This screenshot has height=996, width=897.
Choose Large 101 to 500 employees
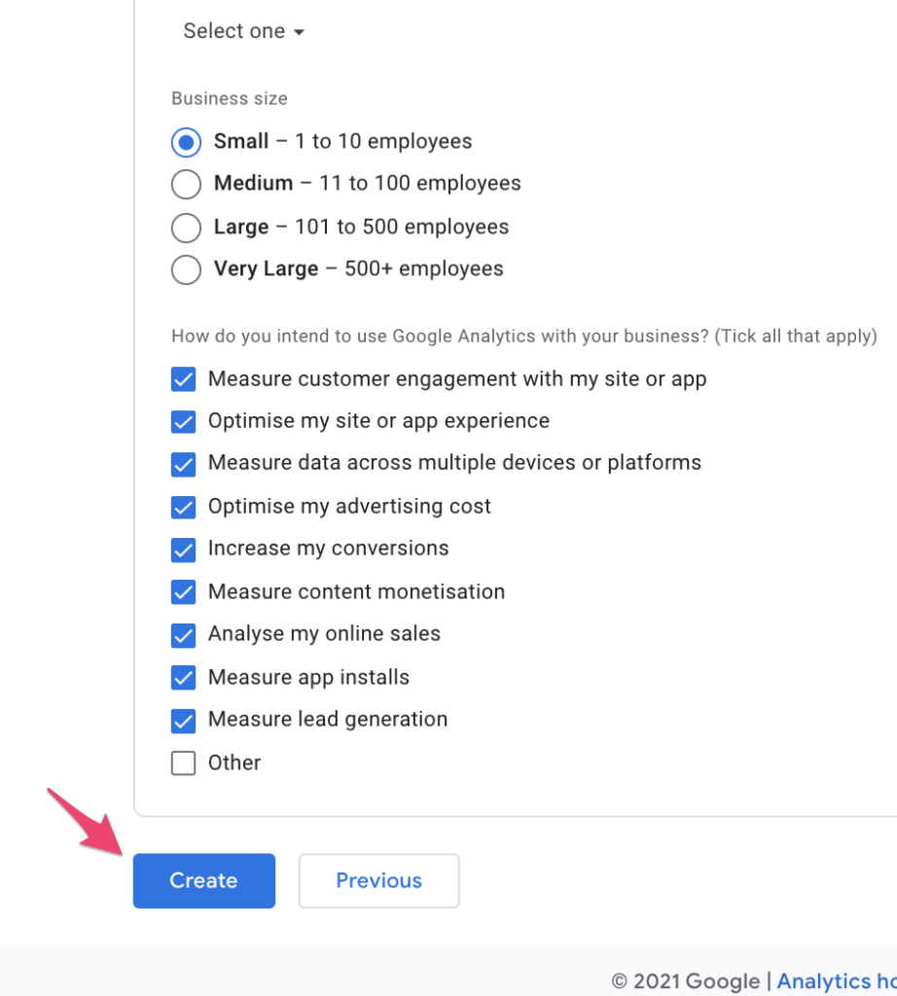[186, 228]
